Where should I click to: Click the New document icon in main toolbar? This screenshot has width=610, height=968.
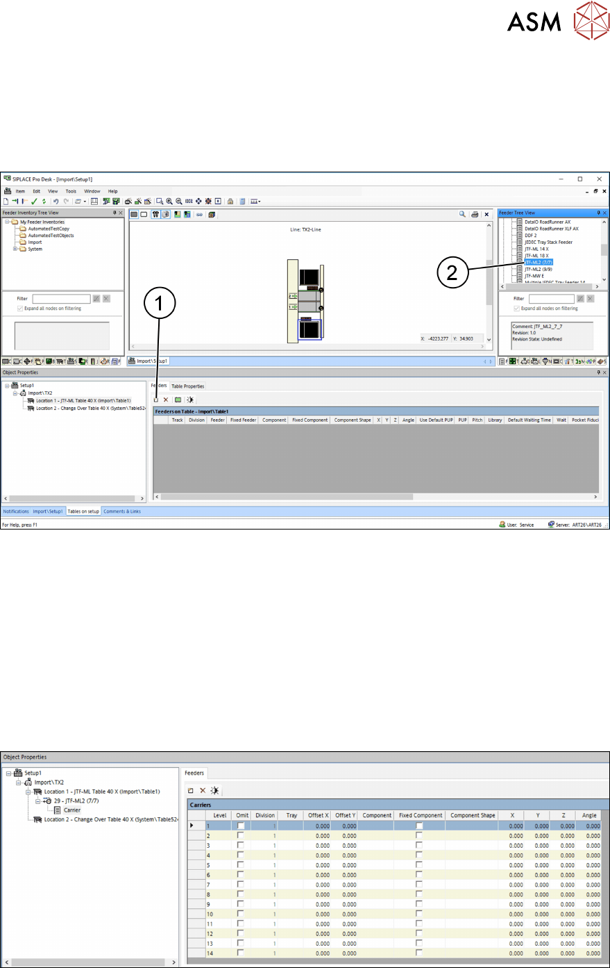point(6,201)
